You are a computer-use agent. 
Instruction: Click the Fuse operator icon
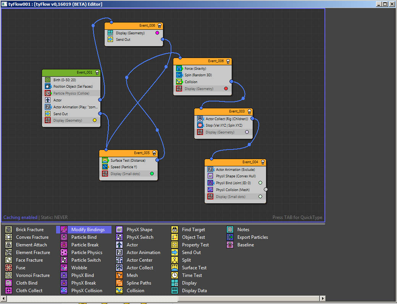pyautogui.click(x=9, y=268)
